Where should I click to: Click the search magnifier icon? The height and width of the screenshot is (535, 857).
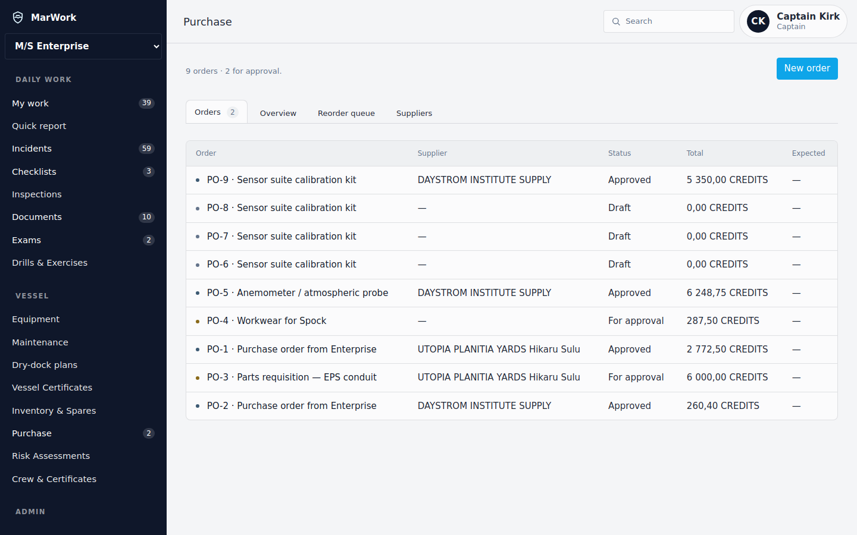pyautogui.click(x=616, y=21)
